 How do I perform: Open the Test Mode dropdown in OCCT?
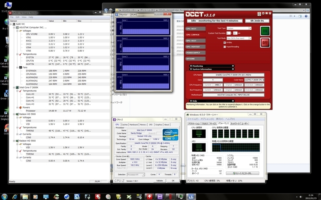(239, 38)
